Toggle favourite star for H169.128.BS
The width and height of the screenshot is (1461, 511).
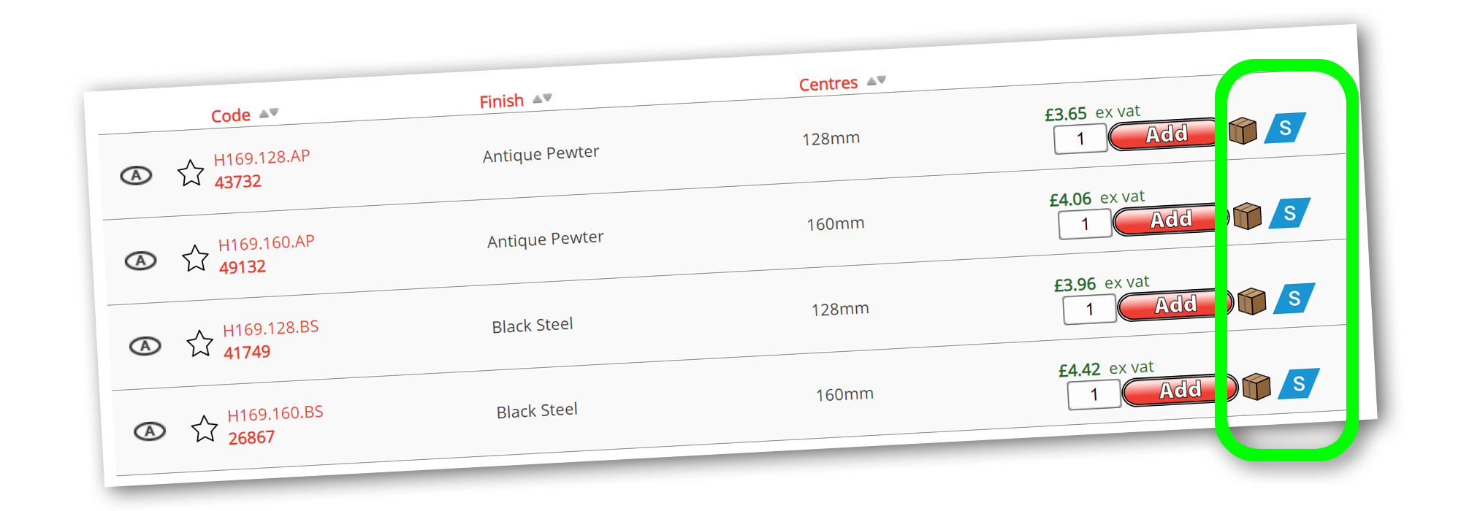tap(199, 344)
